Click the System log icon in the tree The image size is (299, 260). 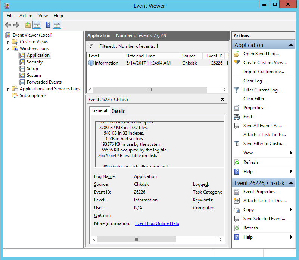click(22, 75)
